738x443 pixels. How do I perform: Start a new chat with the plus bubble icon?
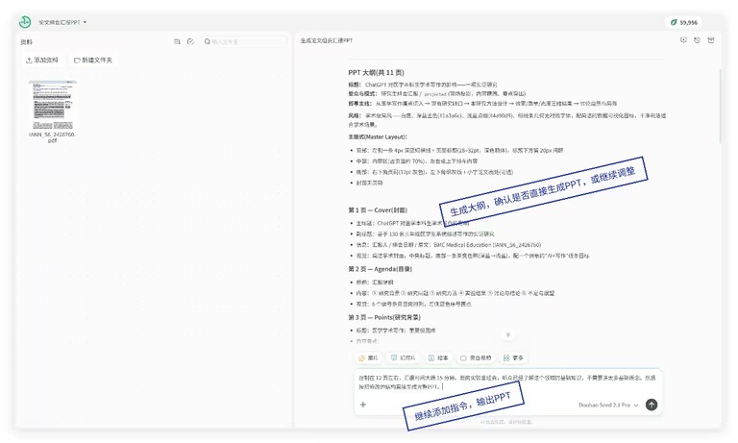[x=683, y=40]
